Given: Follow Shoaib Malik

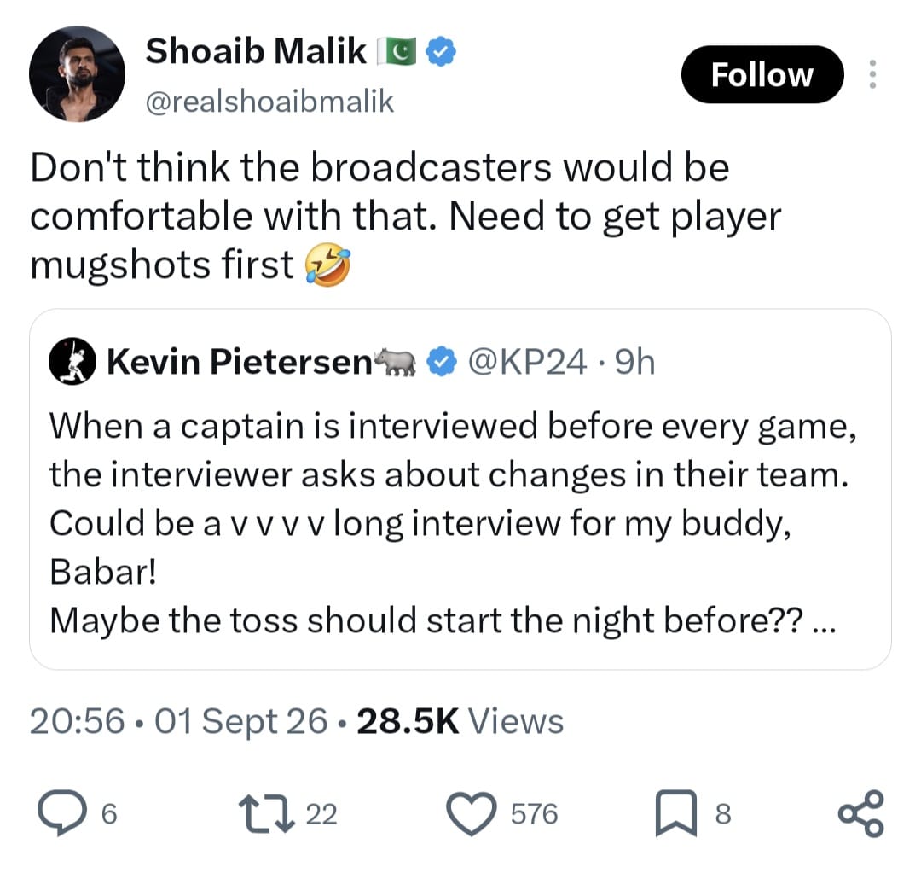Looking at the screenshot, I should 762,74.
